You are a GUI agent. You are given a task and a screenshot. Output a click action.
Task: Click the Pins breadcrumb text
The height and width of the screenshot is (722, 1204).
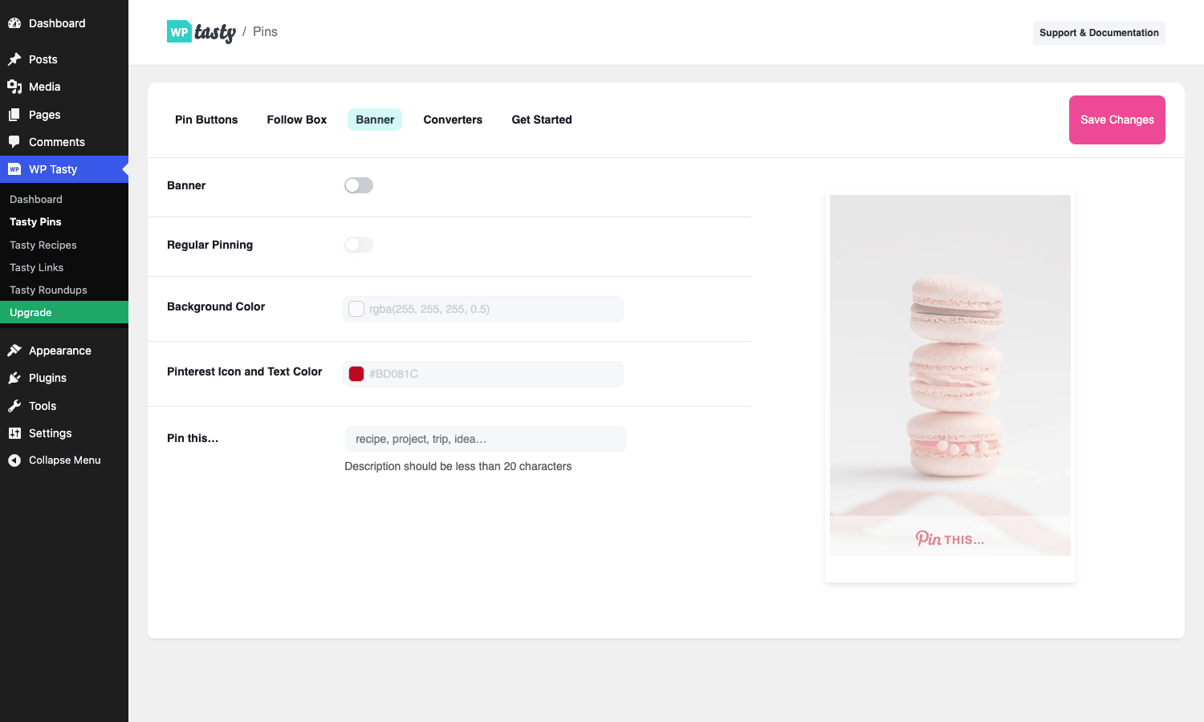coord(265,32)
